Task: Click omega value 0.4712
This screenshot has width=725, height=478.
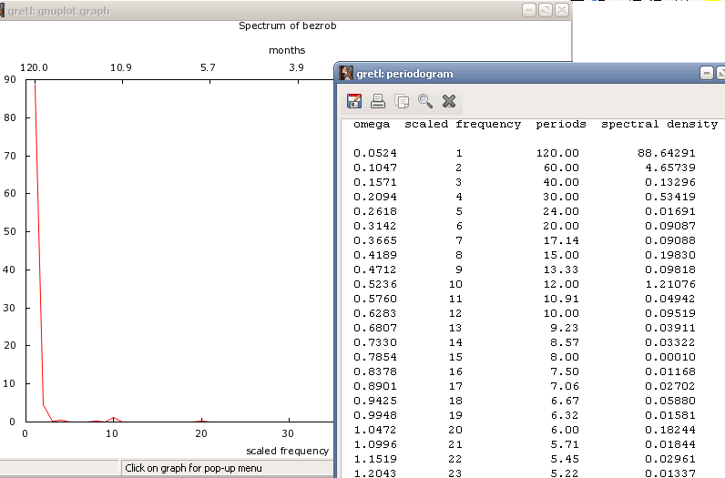Action: [x=375, y=270]
